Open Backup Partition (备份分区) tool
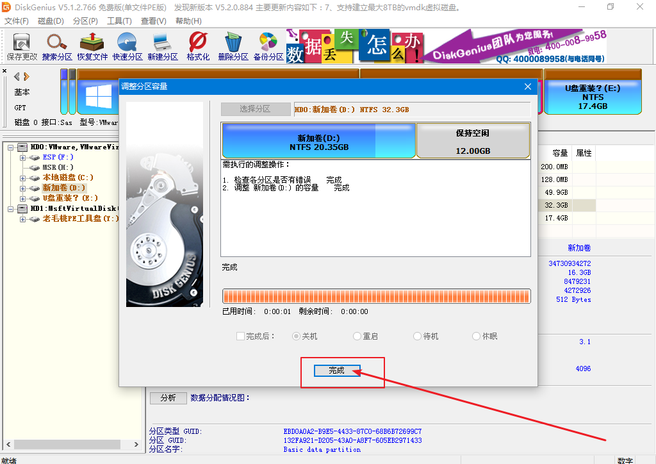Viewport: 656px width, 464px height. pyautogui.click(x=268, y=46)
